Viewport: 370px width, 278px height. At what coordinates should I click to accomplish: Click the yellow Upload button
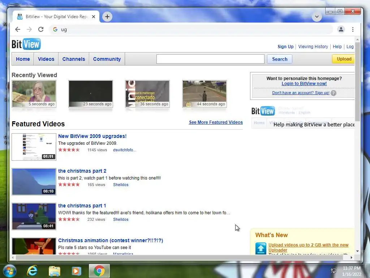point(343,59)
